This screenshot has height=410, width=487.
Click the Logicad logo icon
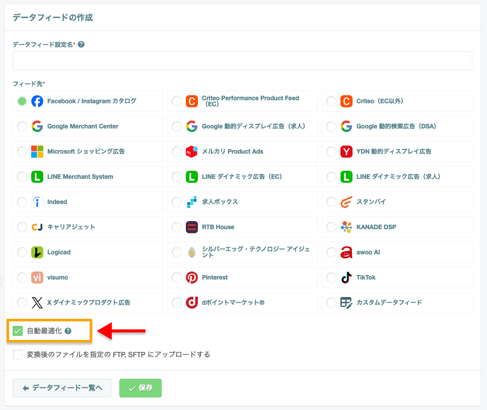pos(37,252)
